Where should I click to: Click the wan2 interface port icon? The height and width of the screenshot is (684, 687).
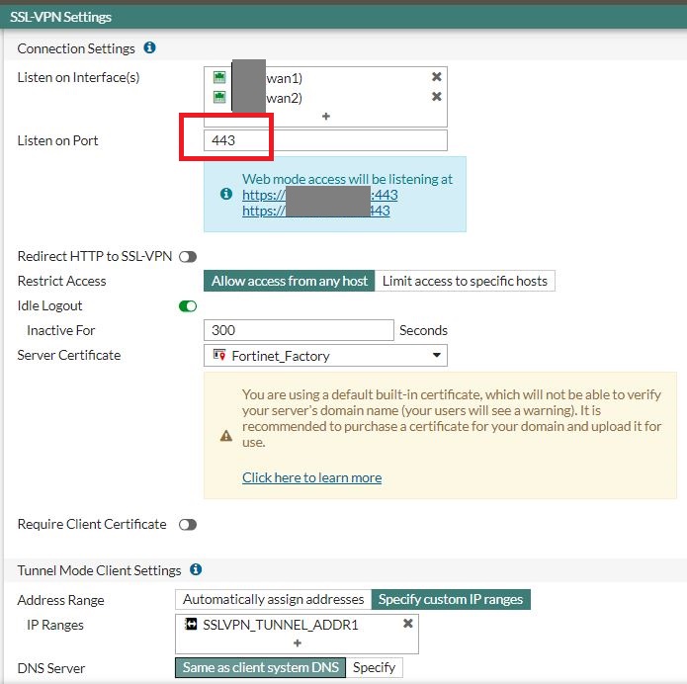point(219,97)
